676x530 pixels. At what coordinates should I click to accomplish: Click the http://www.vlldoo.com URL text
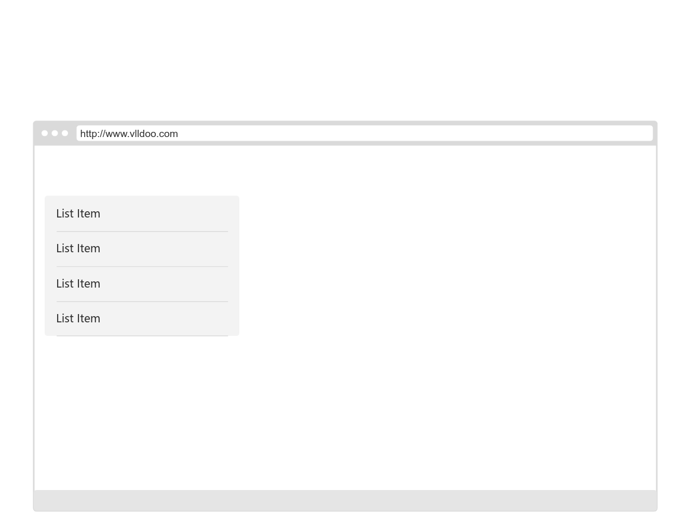(129, 134)
